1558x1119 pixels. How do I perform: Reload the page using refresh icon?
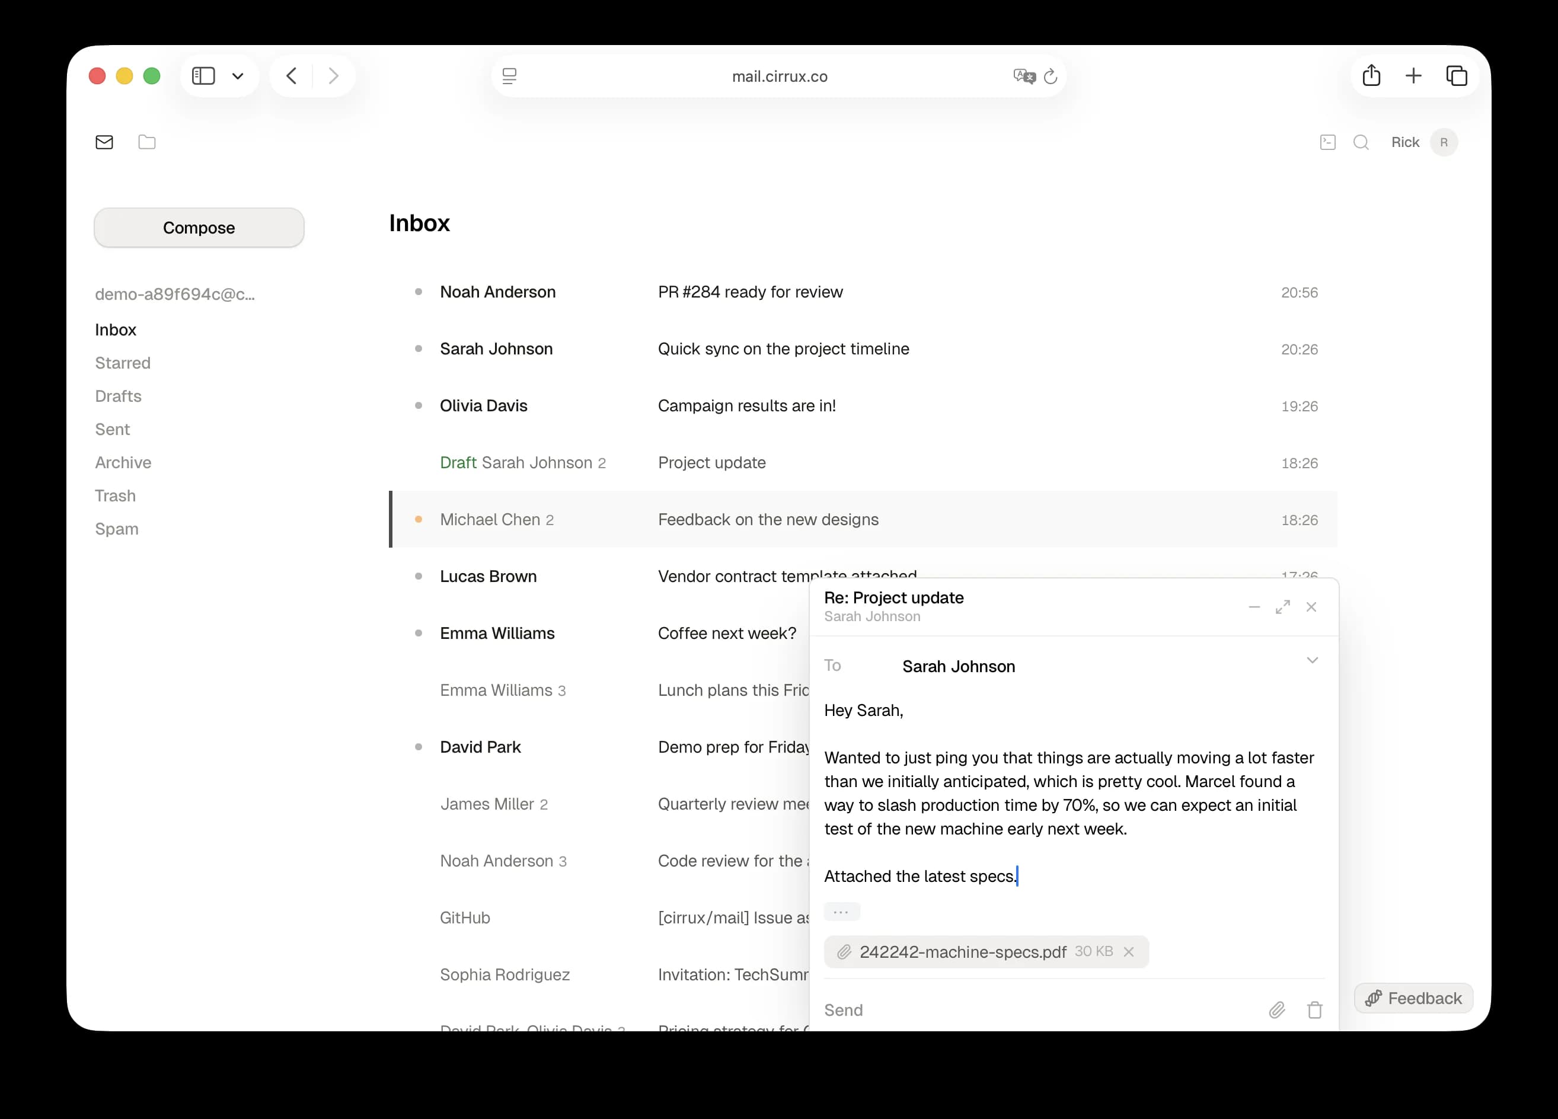pos(1051,76)
